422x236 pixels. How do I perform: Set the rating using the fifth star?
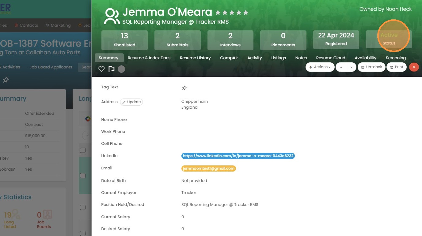(245, 13)
